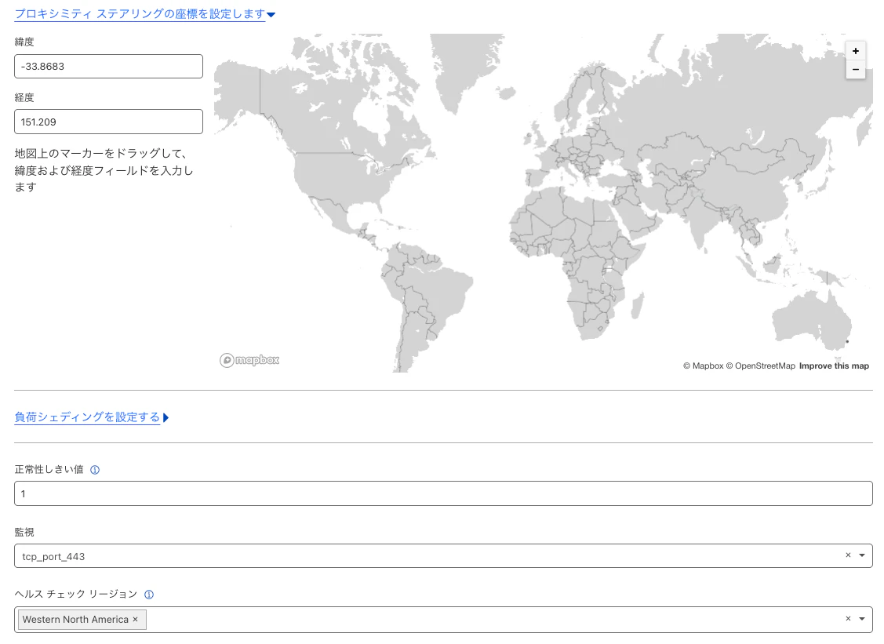Expand the 負荷シェディングを設定する section
884x644 pixels.
pyautogui.click(x=87, y=417)
